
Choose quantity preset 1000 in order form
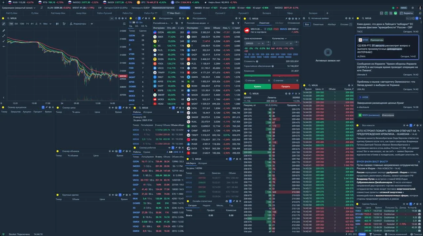point(284,54)
